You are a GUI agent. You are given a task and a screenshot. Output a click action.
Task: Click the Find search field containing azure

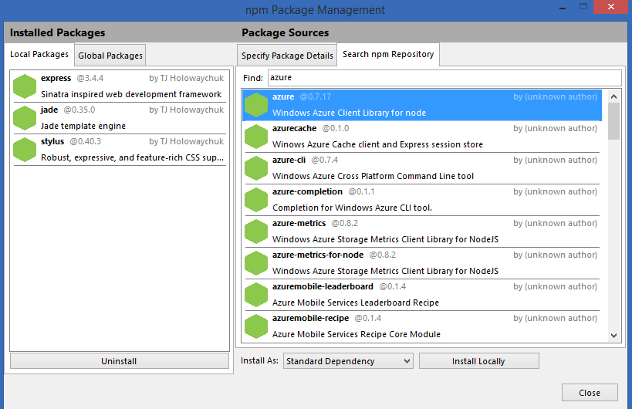coord(444,78)
